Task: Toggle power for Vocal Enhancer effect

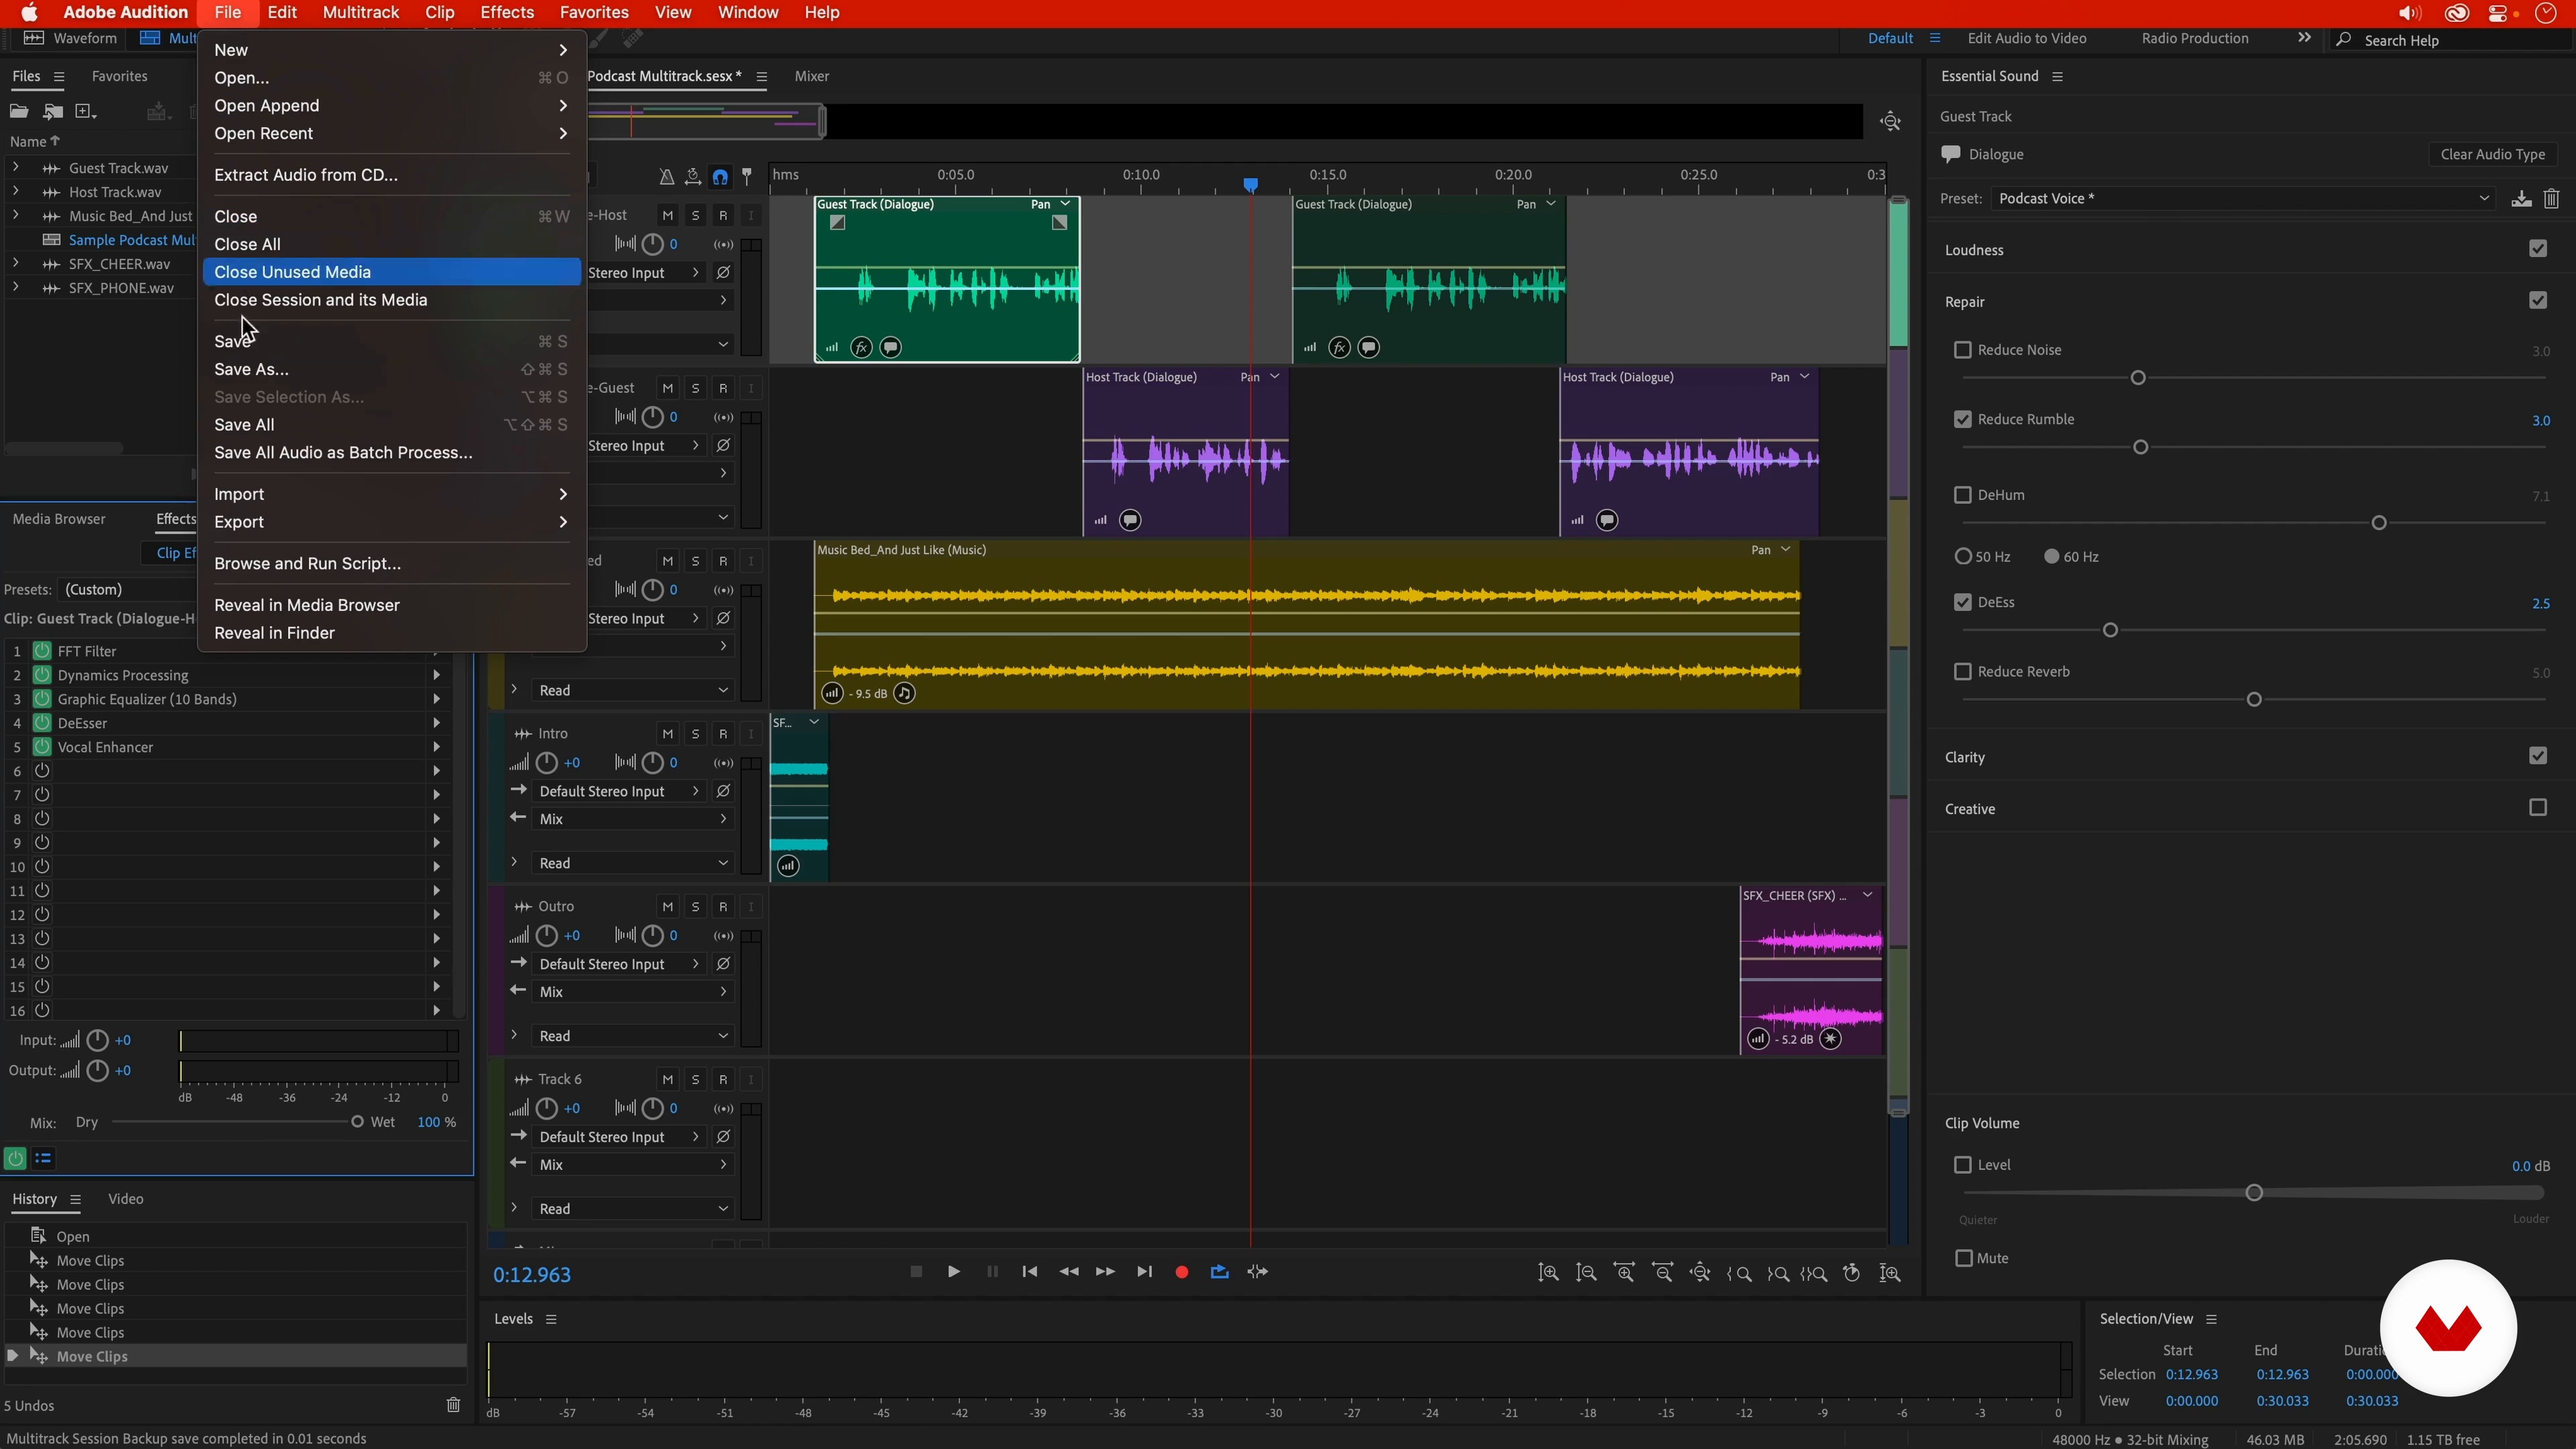Action: click(42, 747)
